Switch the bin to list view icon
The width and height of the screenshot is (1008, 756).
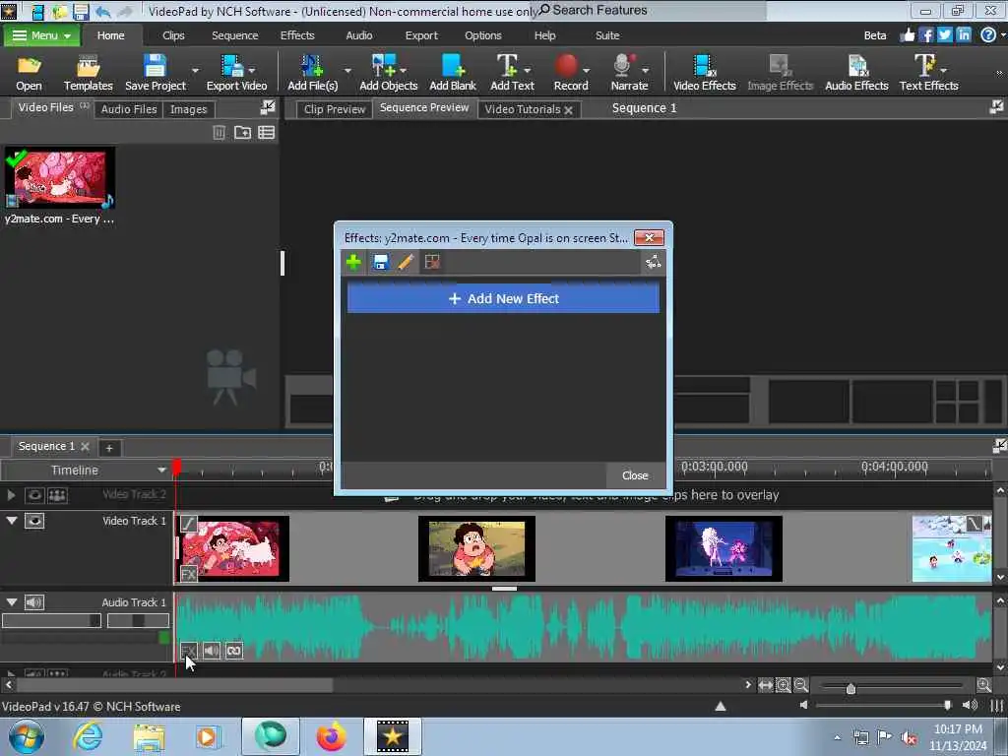[266, 133]
